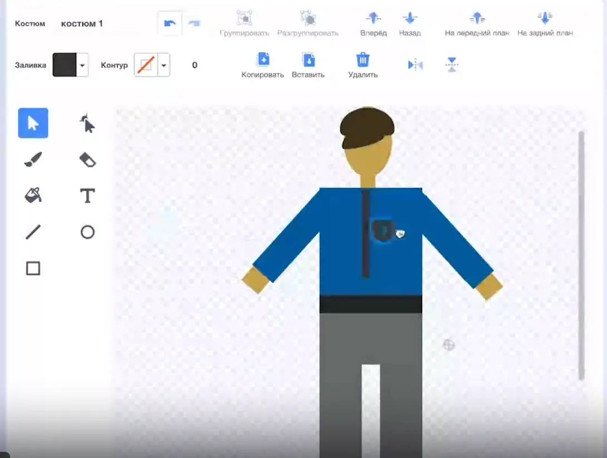Select the Rectangle tool
Viewport: 607px width, 458px height.
(33, 268)
